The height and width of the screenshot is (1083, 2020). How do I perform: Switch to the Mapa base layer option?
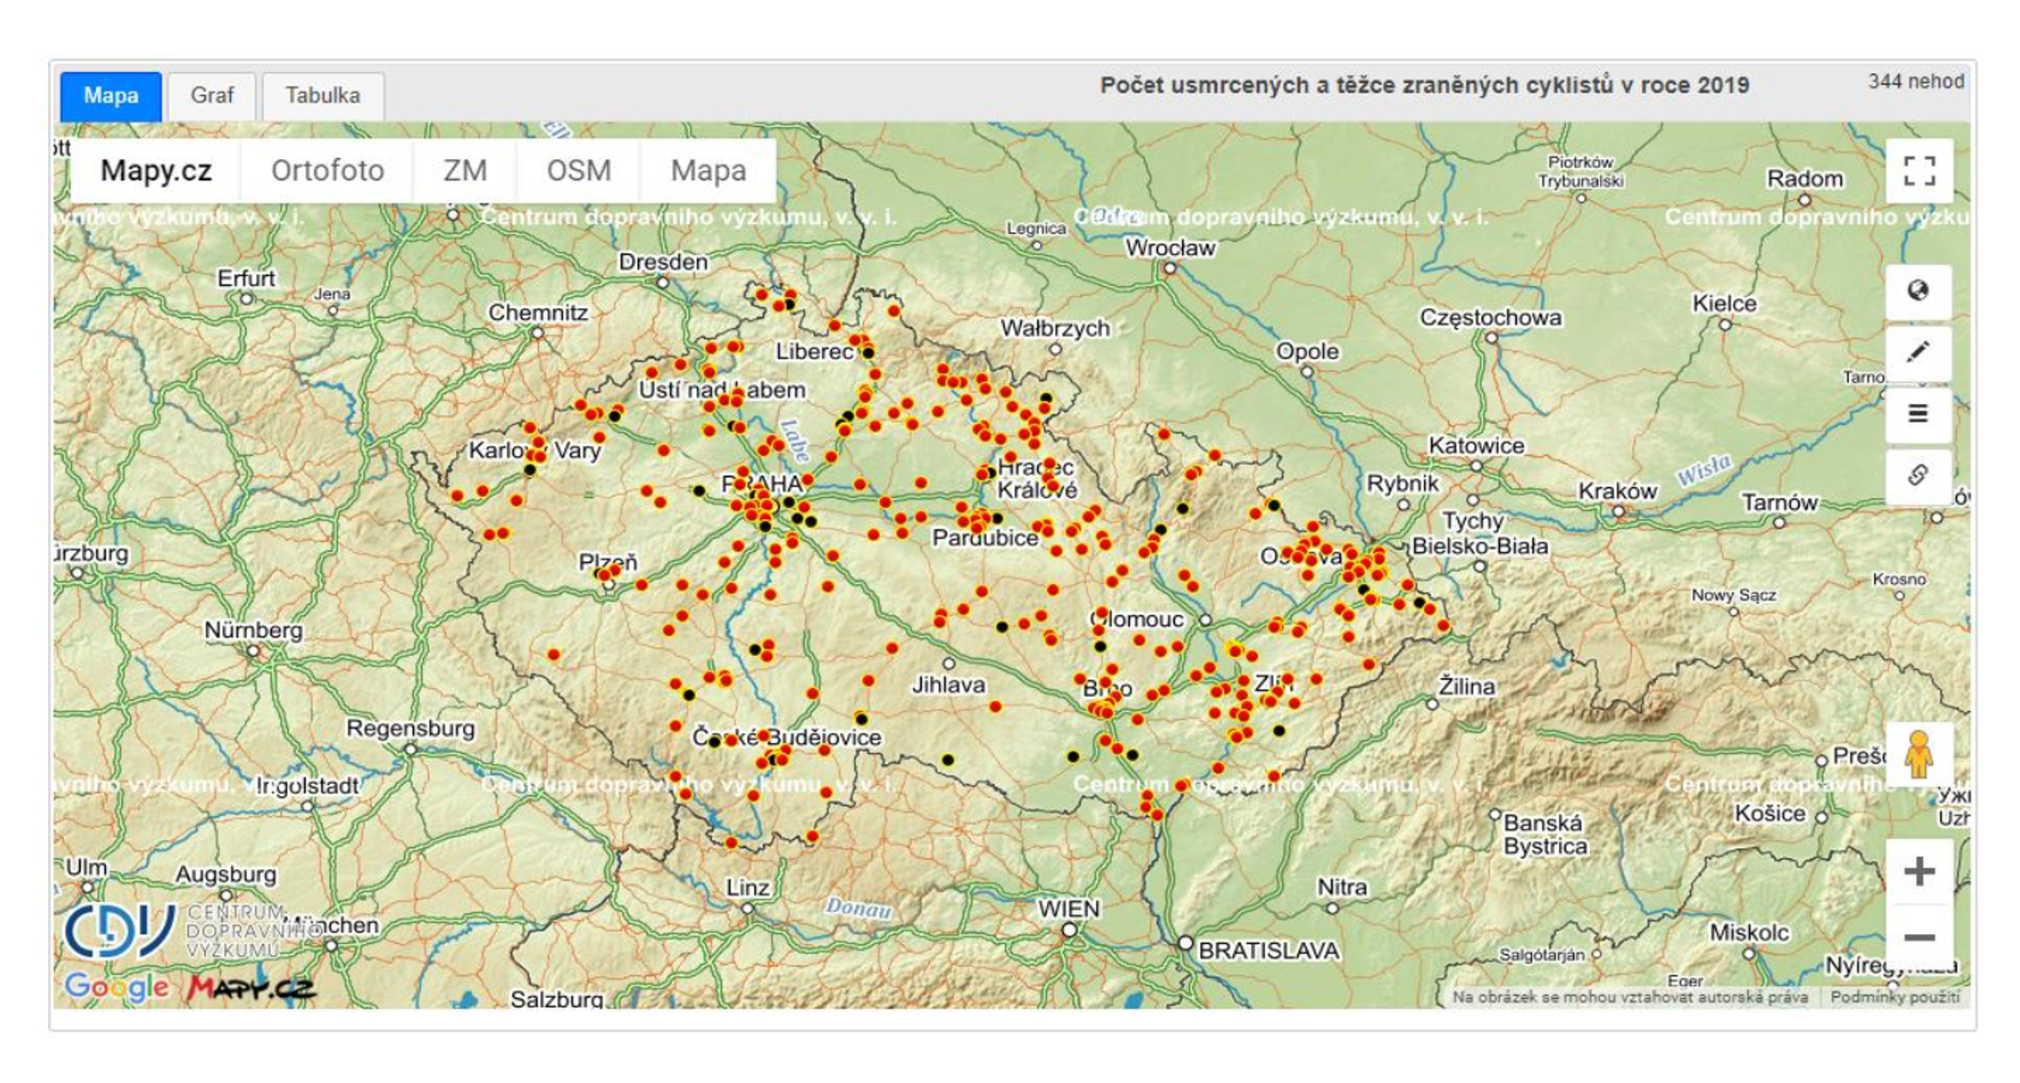click(x=708, y=171)
